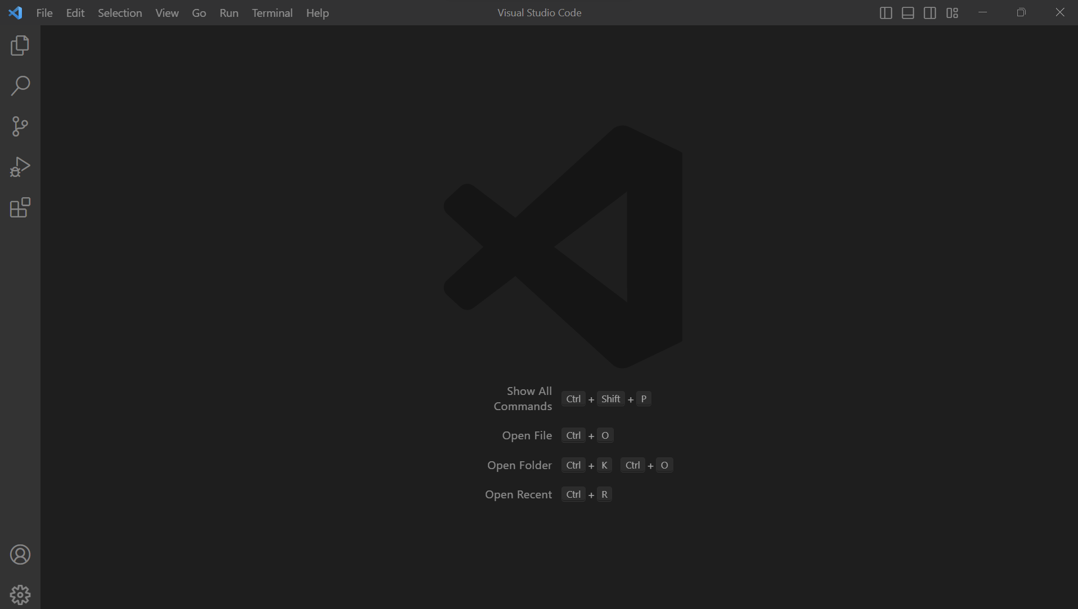
Task: Open the Go menu
Action: coord(199,13)
